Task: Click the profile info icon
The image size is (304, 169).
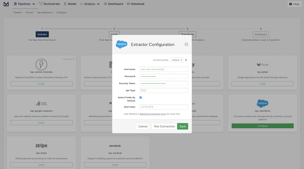Action: [186, 60]
